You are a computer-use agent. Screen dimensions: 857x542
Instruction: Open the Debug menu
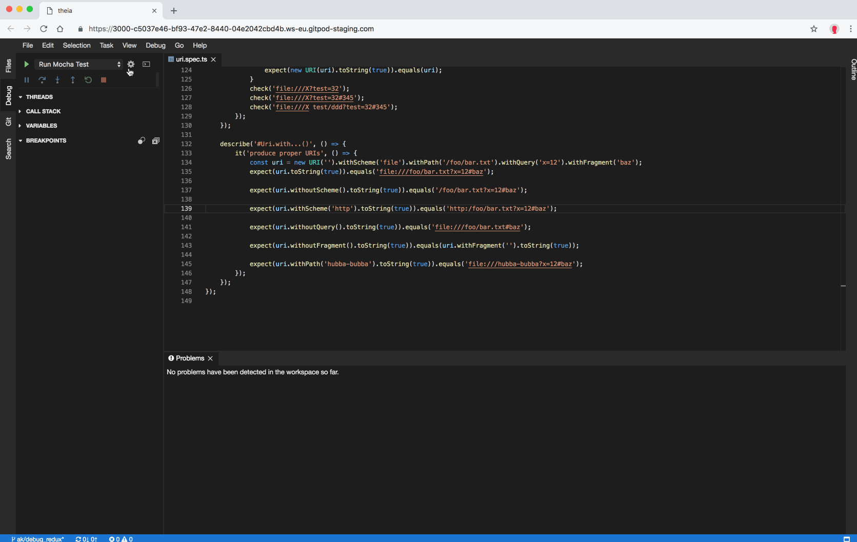pos(155,45)
